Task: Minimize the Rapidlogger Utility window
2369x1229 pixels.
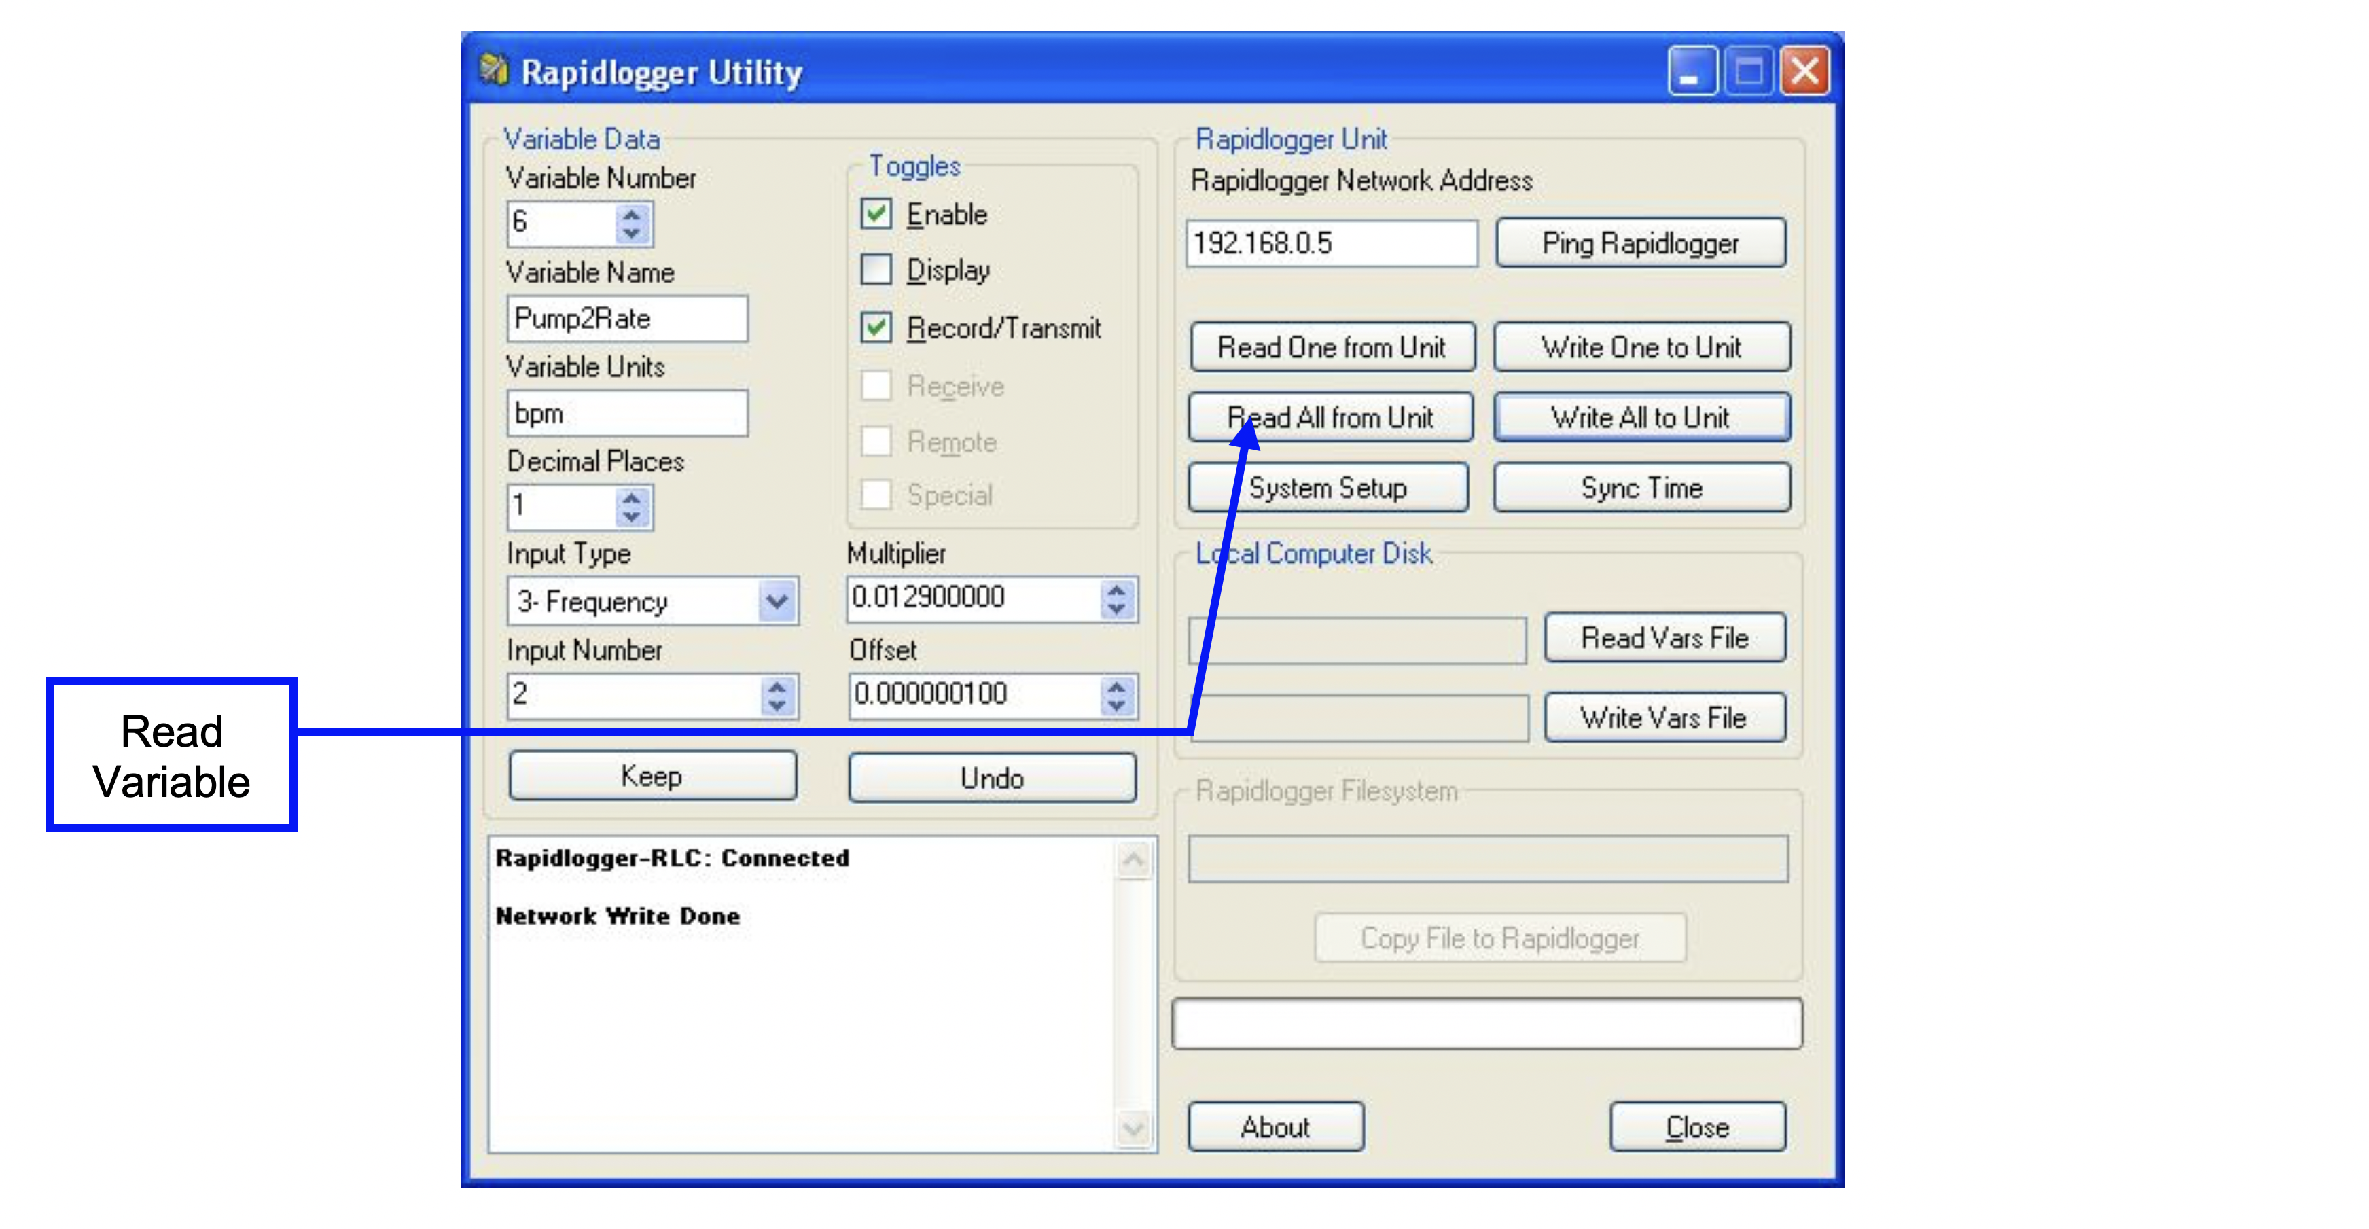Action: point(1692,71)
